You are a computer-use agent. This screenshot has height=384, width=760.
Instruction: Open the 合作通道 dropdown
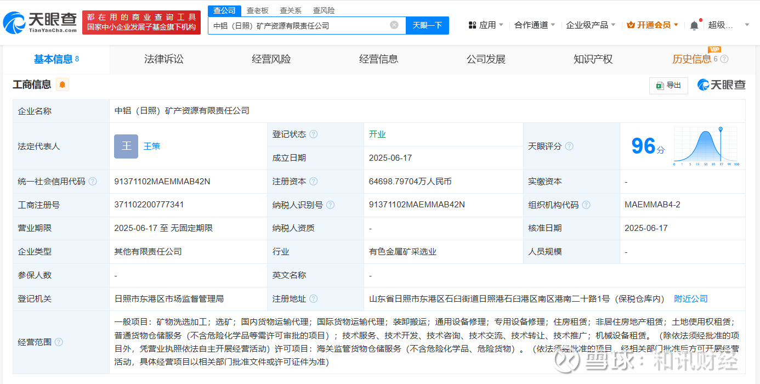[x=535, y=25]
